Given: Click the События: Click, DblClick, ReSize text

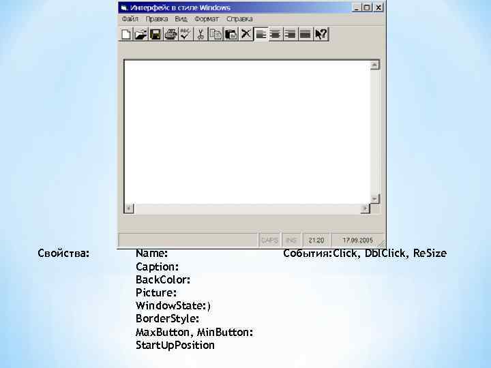Looking at the screenshot, I should point(365,253).
